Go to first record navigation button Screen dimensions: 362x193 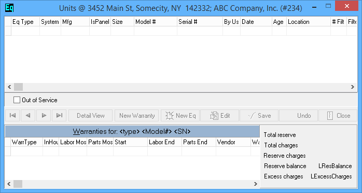click(x=12, y=115)
